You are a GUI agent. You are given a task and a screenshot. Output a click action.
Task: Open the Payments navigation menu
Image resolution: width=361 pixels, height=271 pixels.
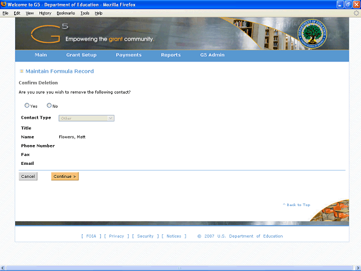click(129, 55)
